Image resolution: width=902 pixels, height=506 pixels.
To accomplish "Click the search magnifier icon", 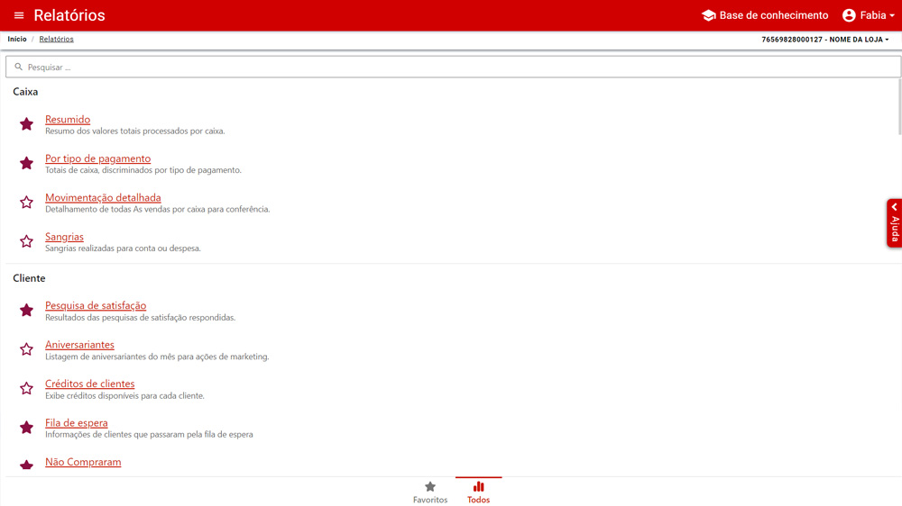I will [19, 68].
